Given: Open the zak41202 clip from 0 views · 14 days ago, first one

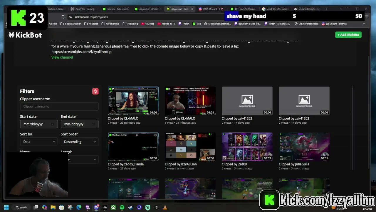Looking at the screenshot, I should click(x=247, y=101).
